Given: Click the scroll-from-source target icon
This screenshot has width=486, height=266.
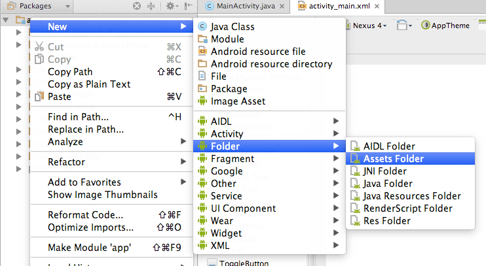Looking at the screenshot, I should click(x=137, y=6).
